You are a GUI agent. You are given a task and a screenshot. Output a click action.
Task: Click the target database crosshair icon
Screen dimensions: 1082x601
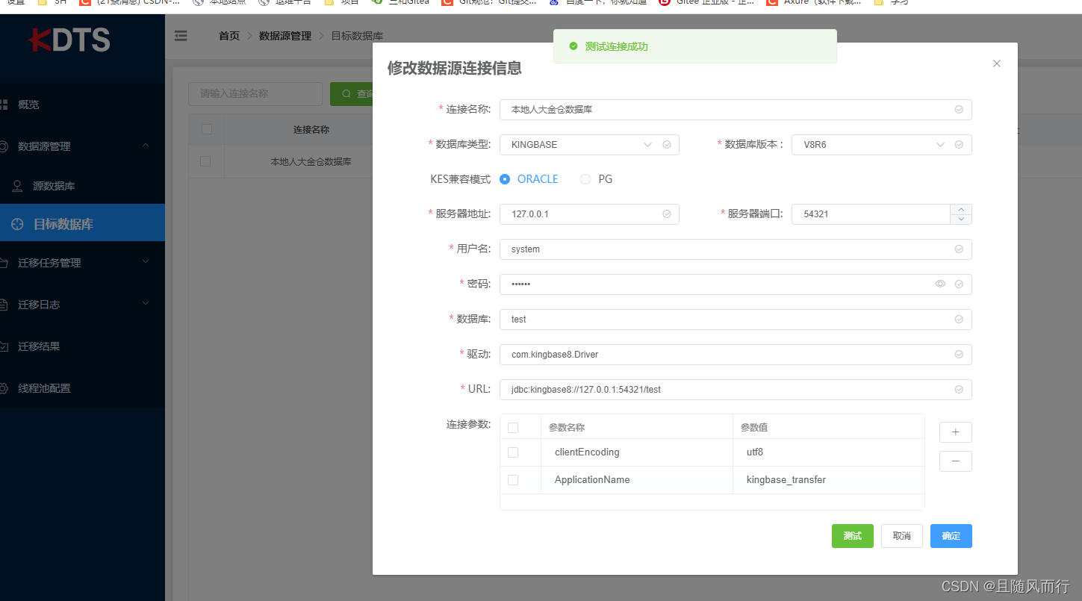(x=17, y=224)
